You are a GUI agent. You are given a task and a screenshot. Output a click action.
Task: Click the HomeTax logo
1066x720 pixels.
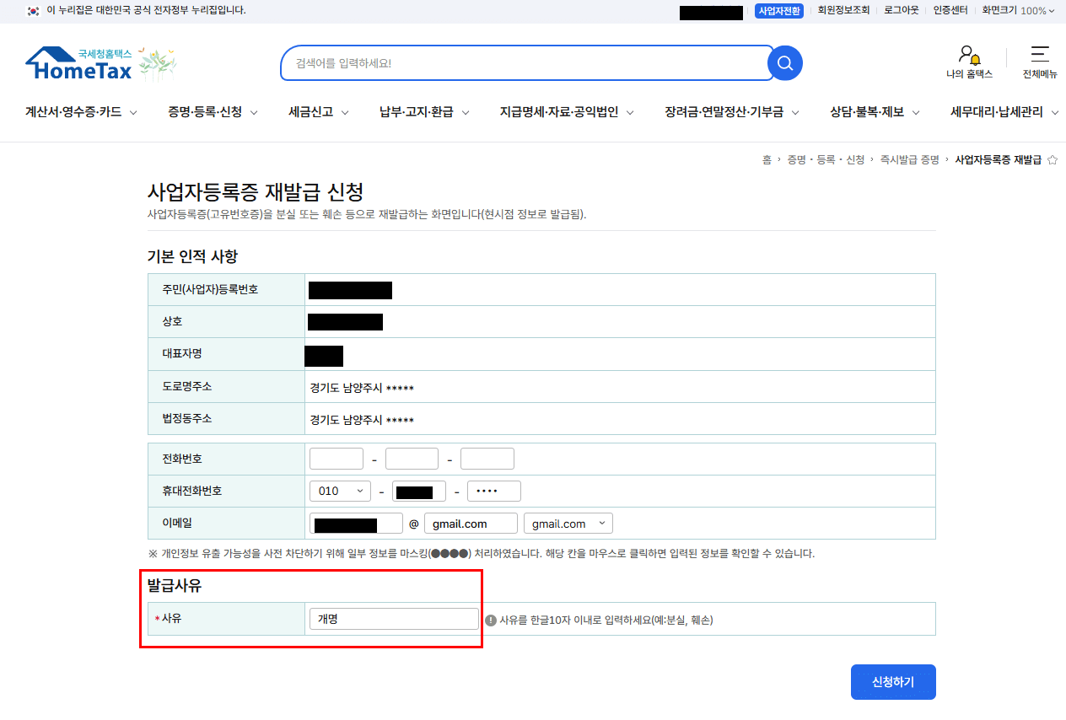82,62
